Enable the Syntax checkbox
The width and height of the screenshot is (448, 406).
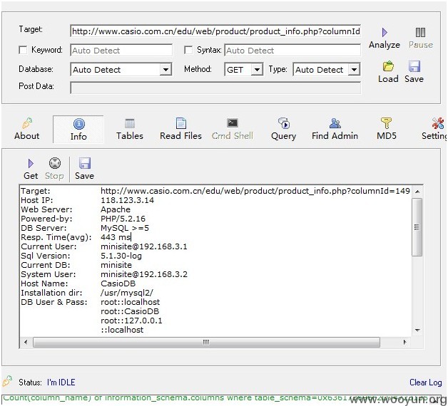pos(188,50)
